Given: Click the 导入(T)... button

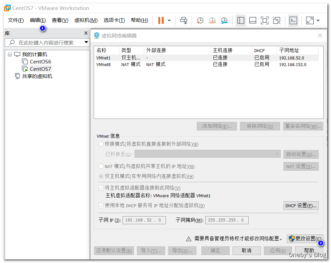Looking at the screenshot, I should [151, 251].
